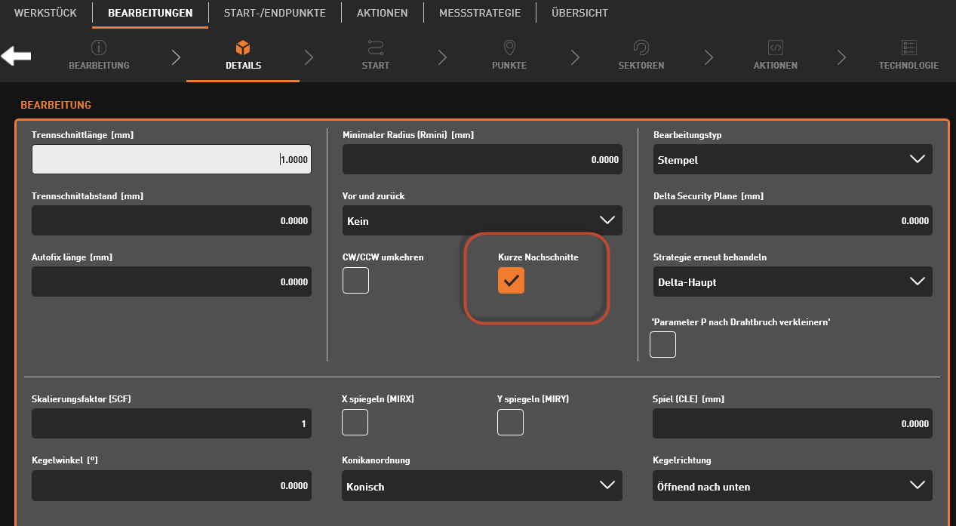The width and height of the screenshot is (956, 526).
Task: Click the Skalierungsfaktor (SCF) field
Action: (x=171, y=423)
